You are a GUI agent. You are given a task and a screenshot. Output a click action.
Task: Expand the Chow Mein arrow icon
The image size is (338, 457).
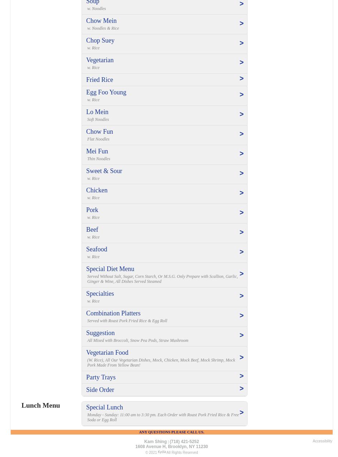click(241, 23)
